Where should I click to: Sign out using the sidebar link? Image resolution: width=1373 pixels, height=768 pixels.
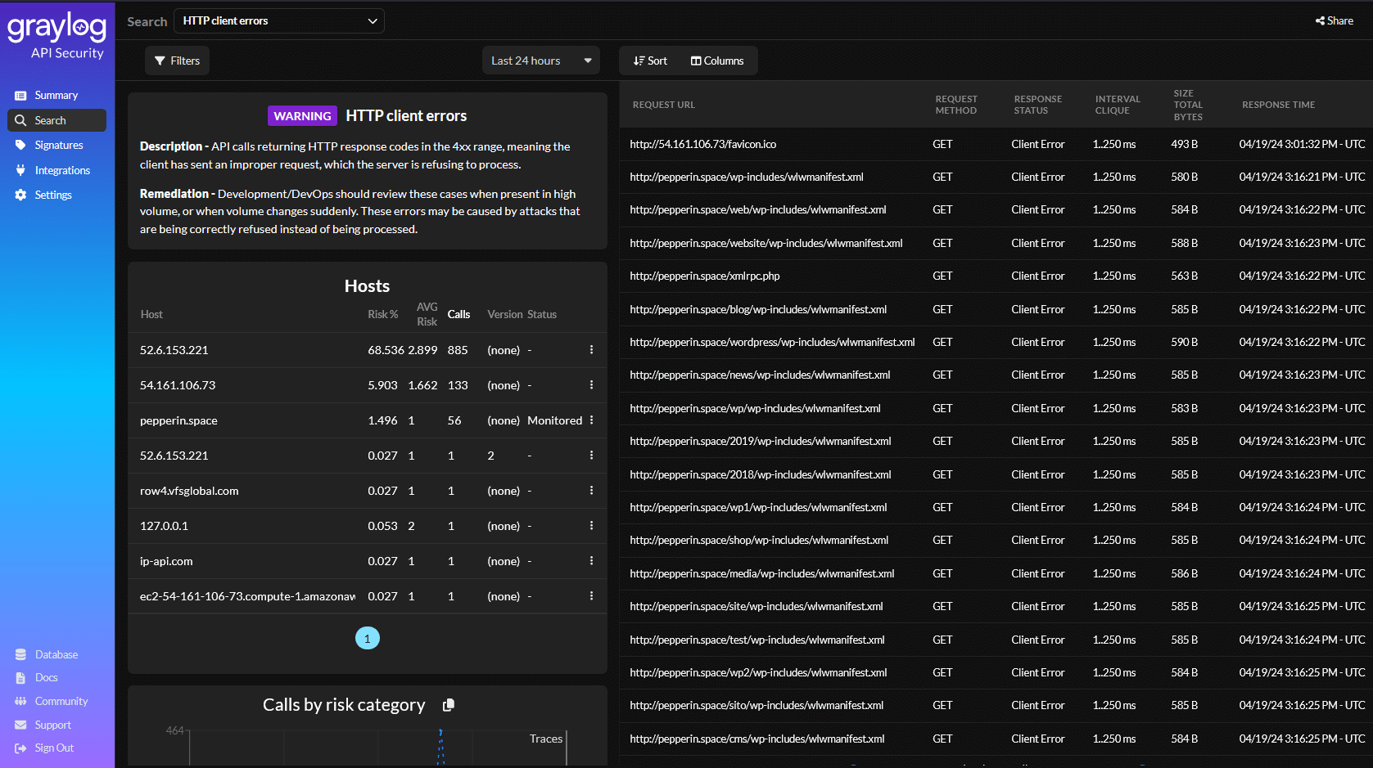tap(53, 748)
